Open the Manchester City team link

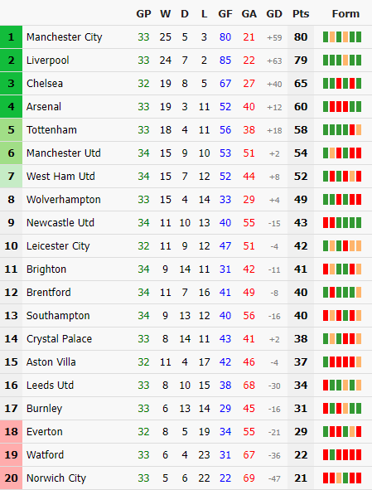(64, 36)
